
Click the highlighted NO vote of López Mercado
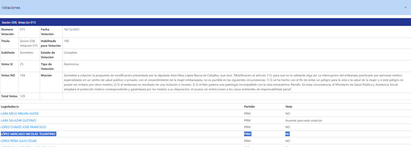pos(288,134)
